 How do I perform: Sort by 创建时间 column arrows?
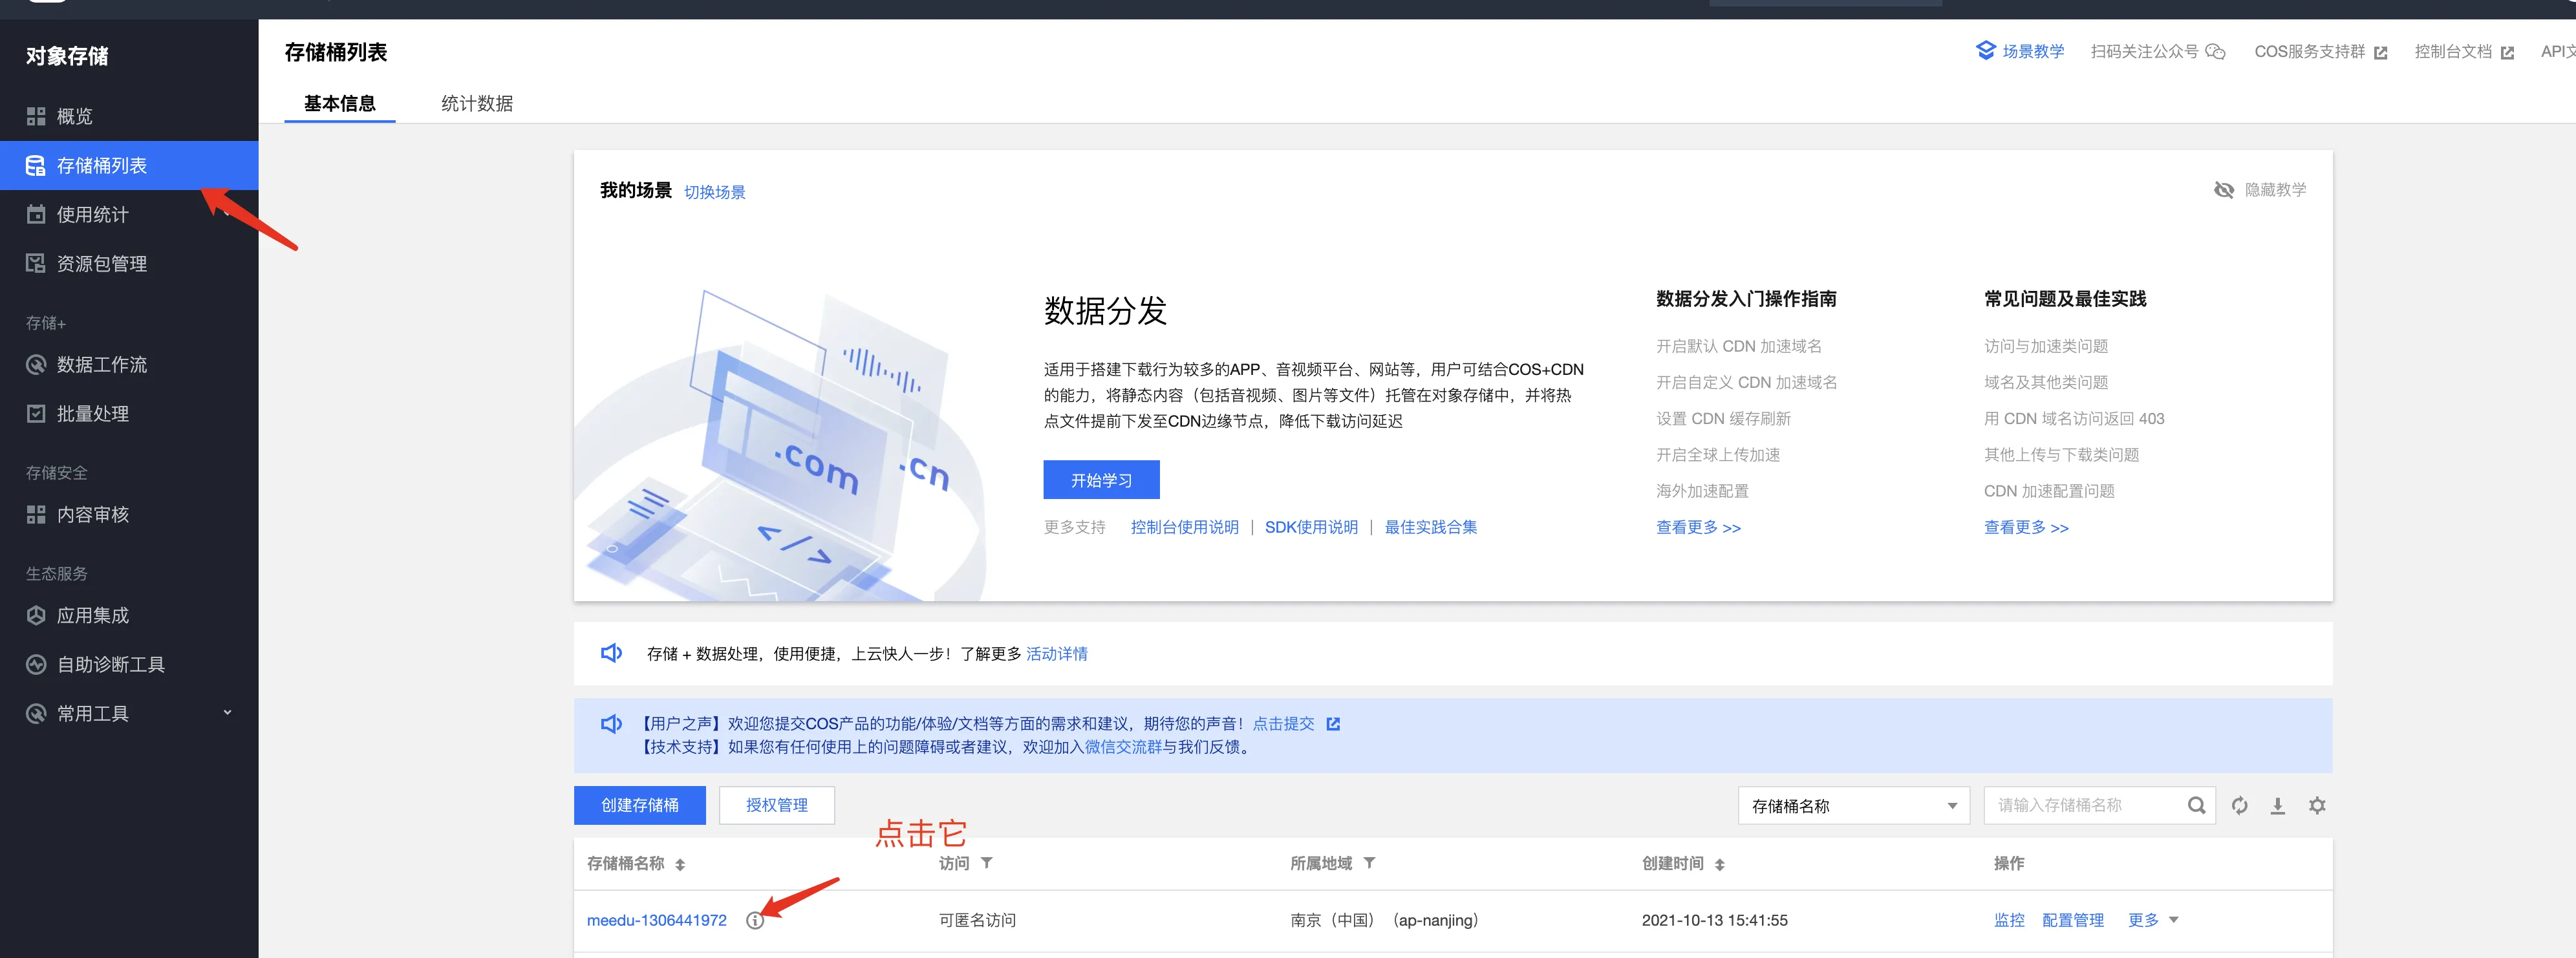pyautogui.click(x=1719, y=865)
